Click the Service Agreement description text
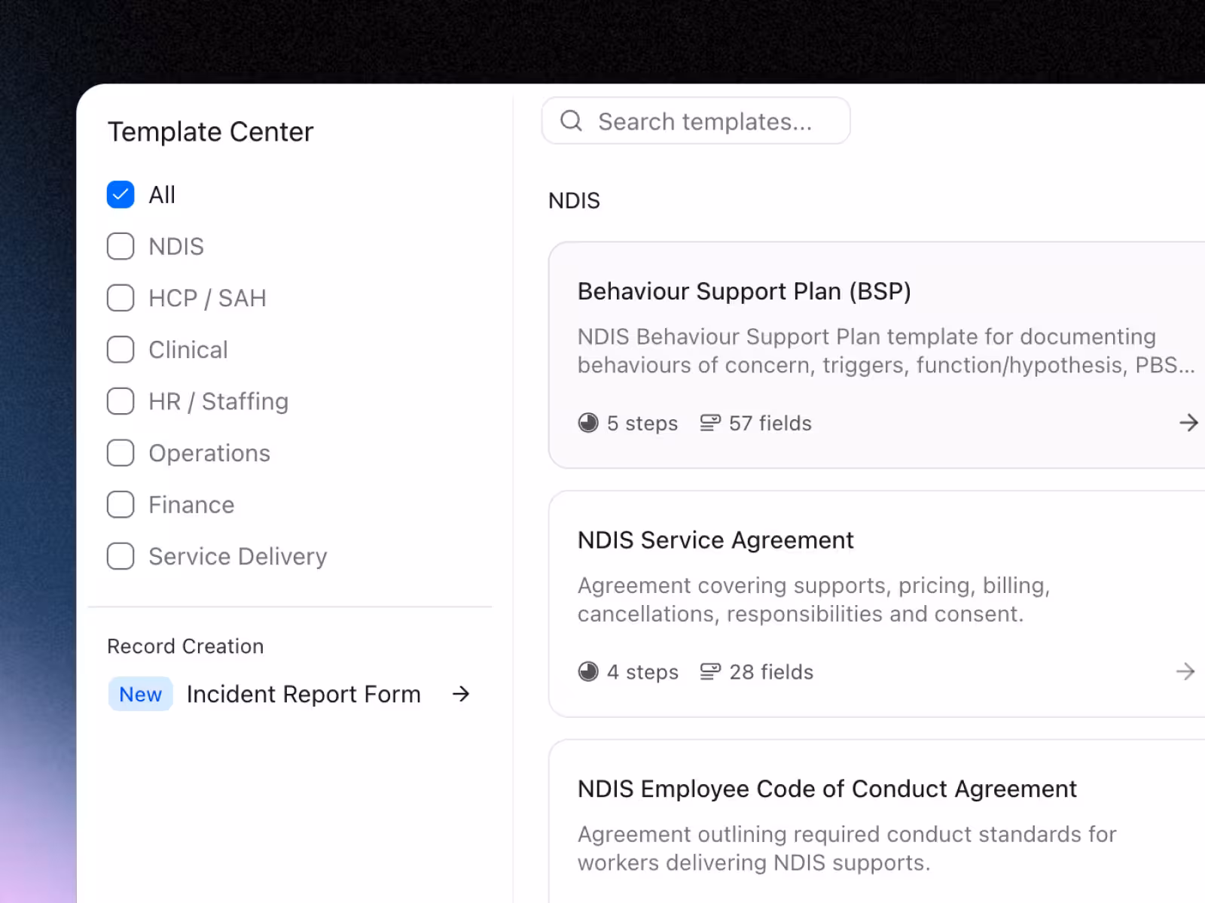1205x903 pixels. pos(813,600)
